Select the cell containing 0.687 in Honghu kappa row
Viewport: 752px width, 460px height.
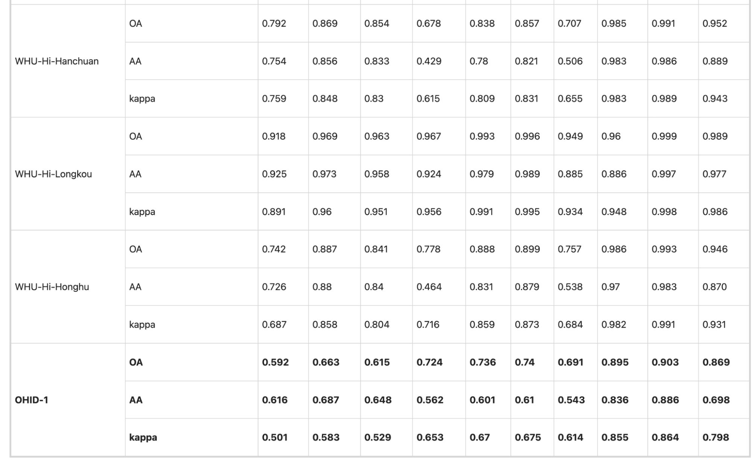pos(283,324)
